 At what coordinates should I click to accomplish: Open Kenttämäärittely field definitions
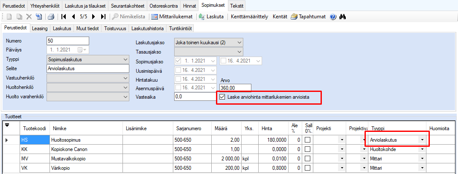pos(249,17)
